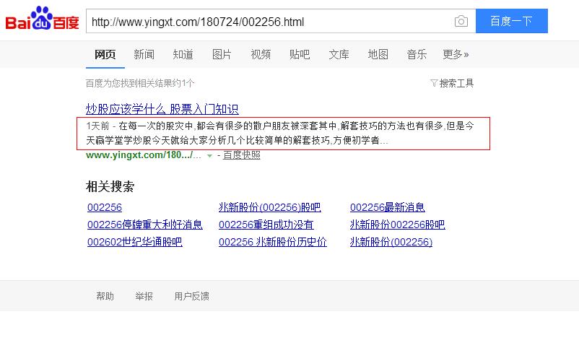Go to the 贴吧 tab
Screen dimensions: 579x348
pos(300,55)
